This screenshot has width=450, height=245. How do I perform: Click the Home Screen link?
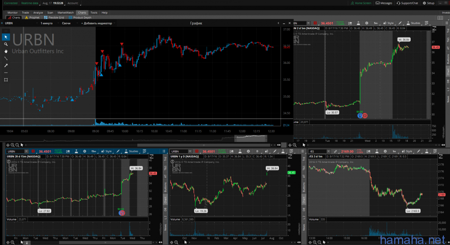pyautogui.click(x=361, y=3)
